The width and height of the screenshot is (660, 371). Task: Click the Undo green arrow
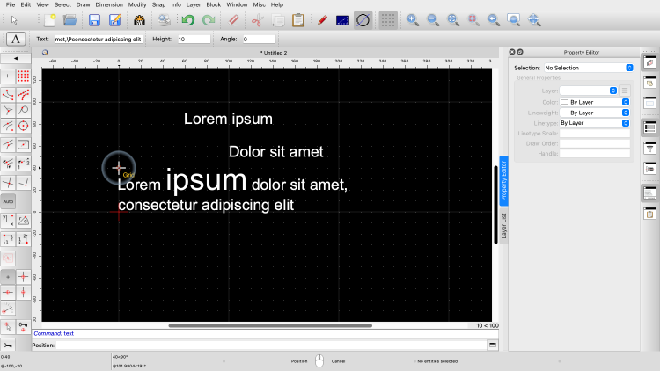point(187,20)
